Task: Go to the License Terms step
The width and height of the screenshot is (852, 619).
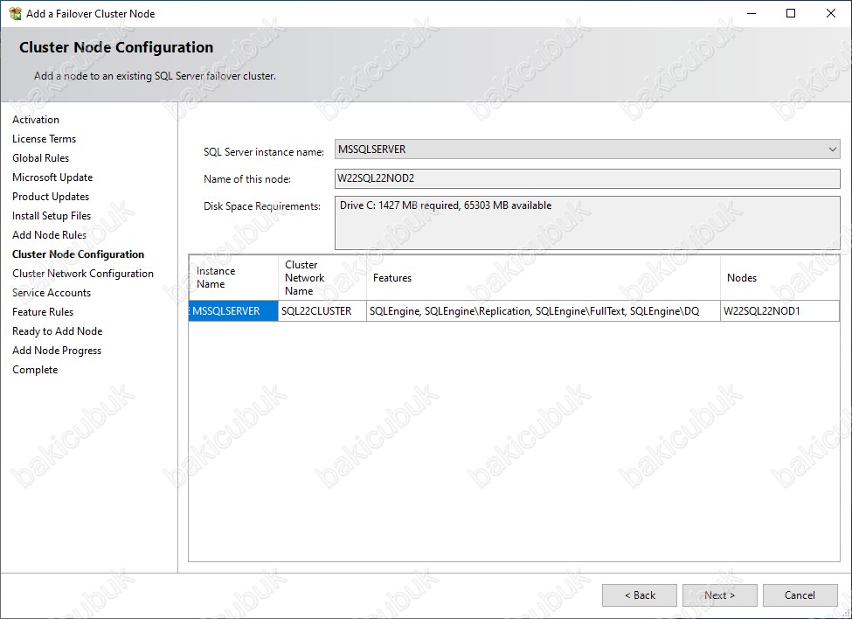Action: (44, 139)
